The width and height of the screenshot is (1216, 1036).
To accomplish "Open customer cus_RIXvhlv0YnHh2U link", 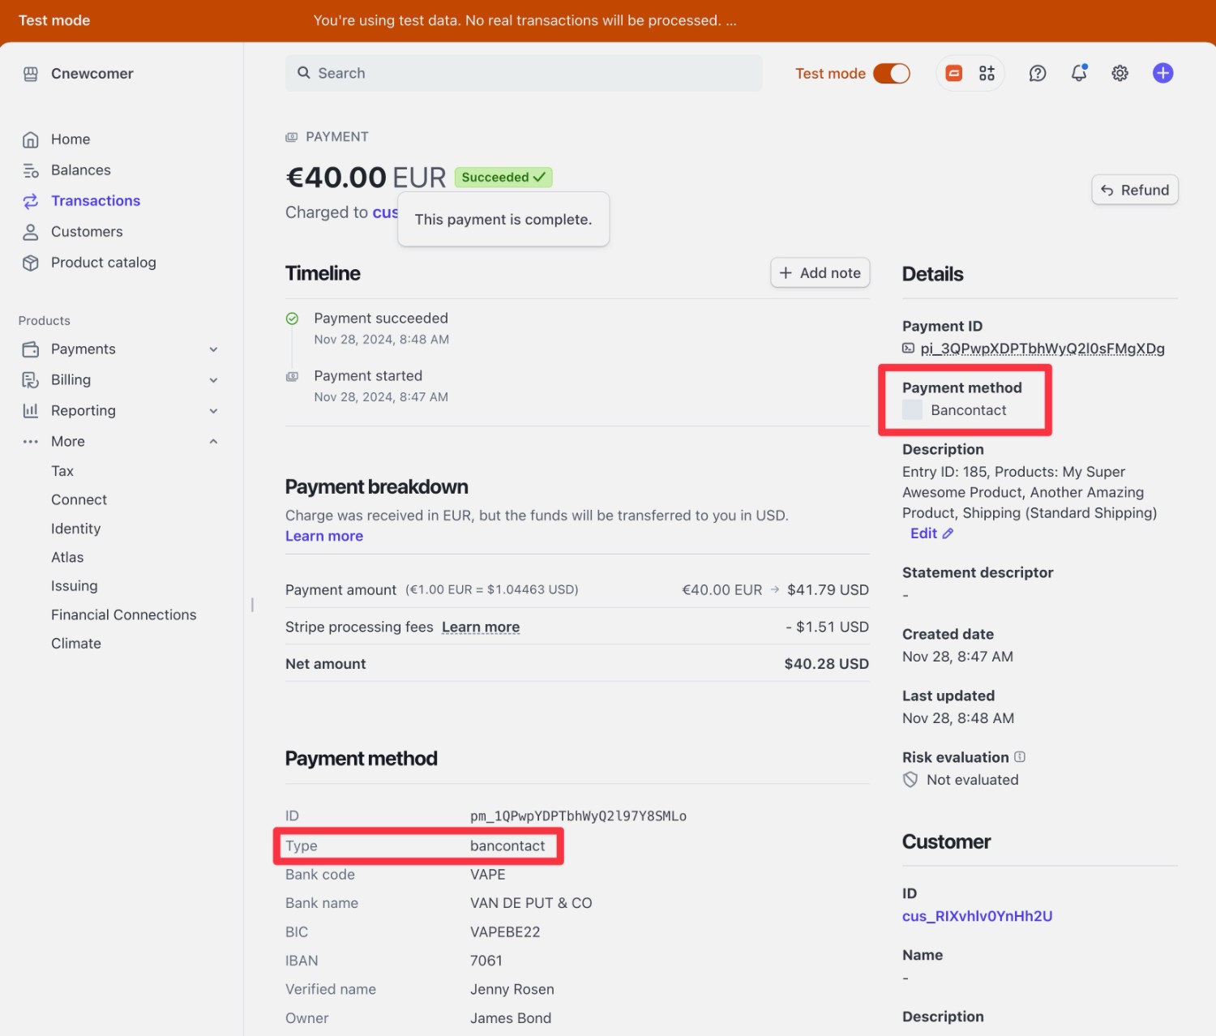I will point(977,916).
